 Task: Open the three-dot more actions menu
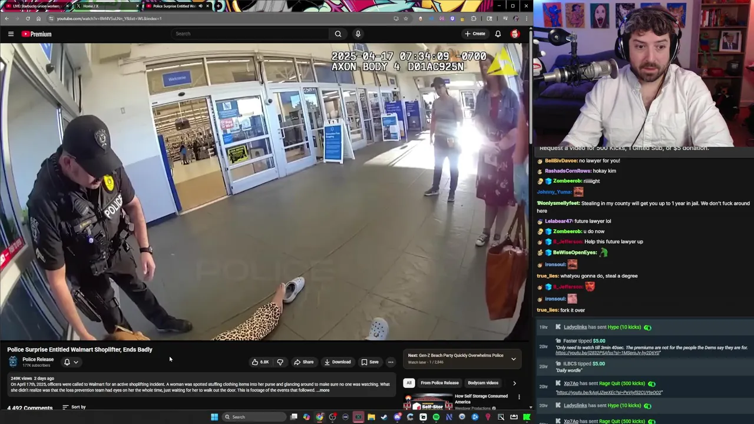[391, 362]
